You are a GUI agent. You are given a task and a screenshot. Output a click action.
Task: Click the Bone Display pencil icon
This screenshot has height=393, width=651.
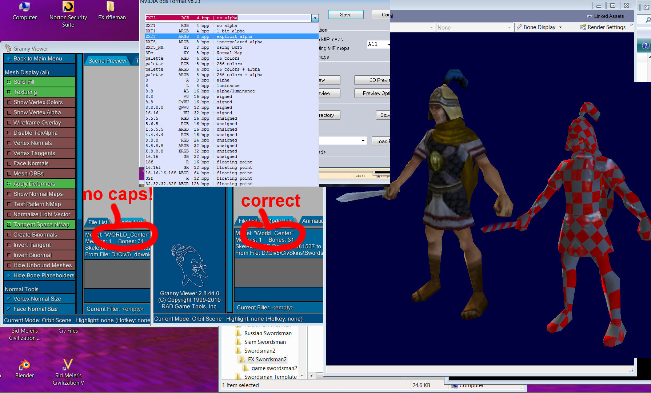pyautogui.click(x=519, y=27)
